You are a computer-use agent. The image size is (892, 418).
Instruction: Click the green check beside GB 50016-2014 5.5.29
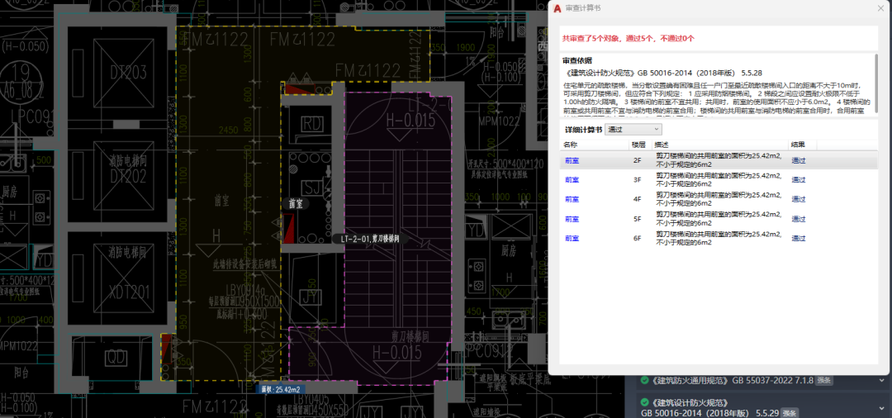(x=644, y=401)
